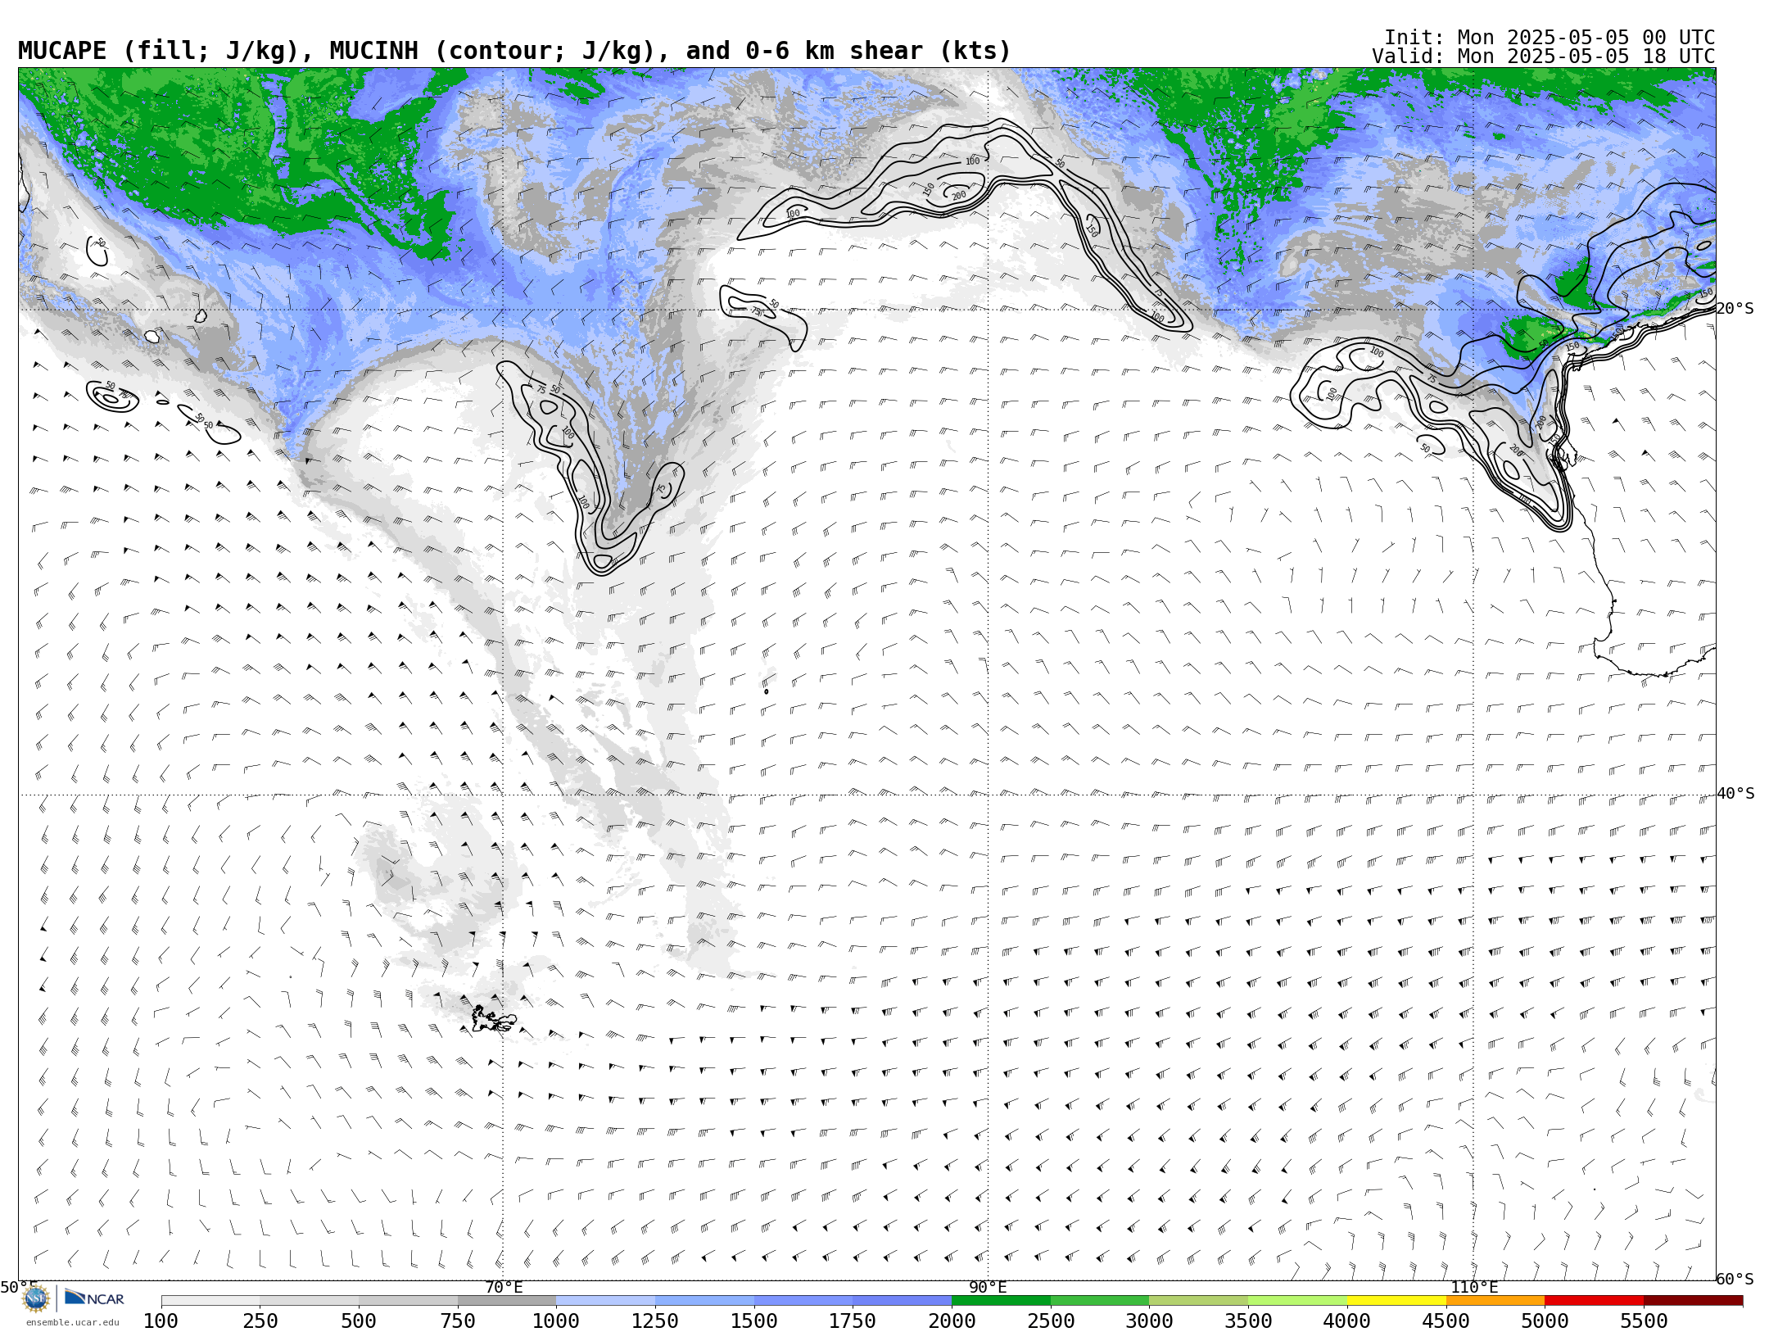
Task: Pick the yellow 4000 colorbar swatch
Action: click(1396, 1301)
